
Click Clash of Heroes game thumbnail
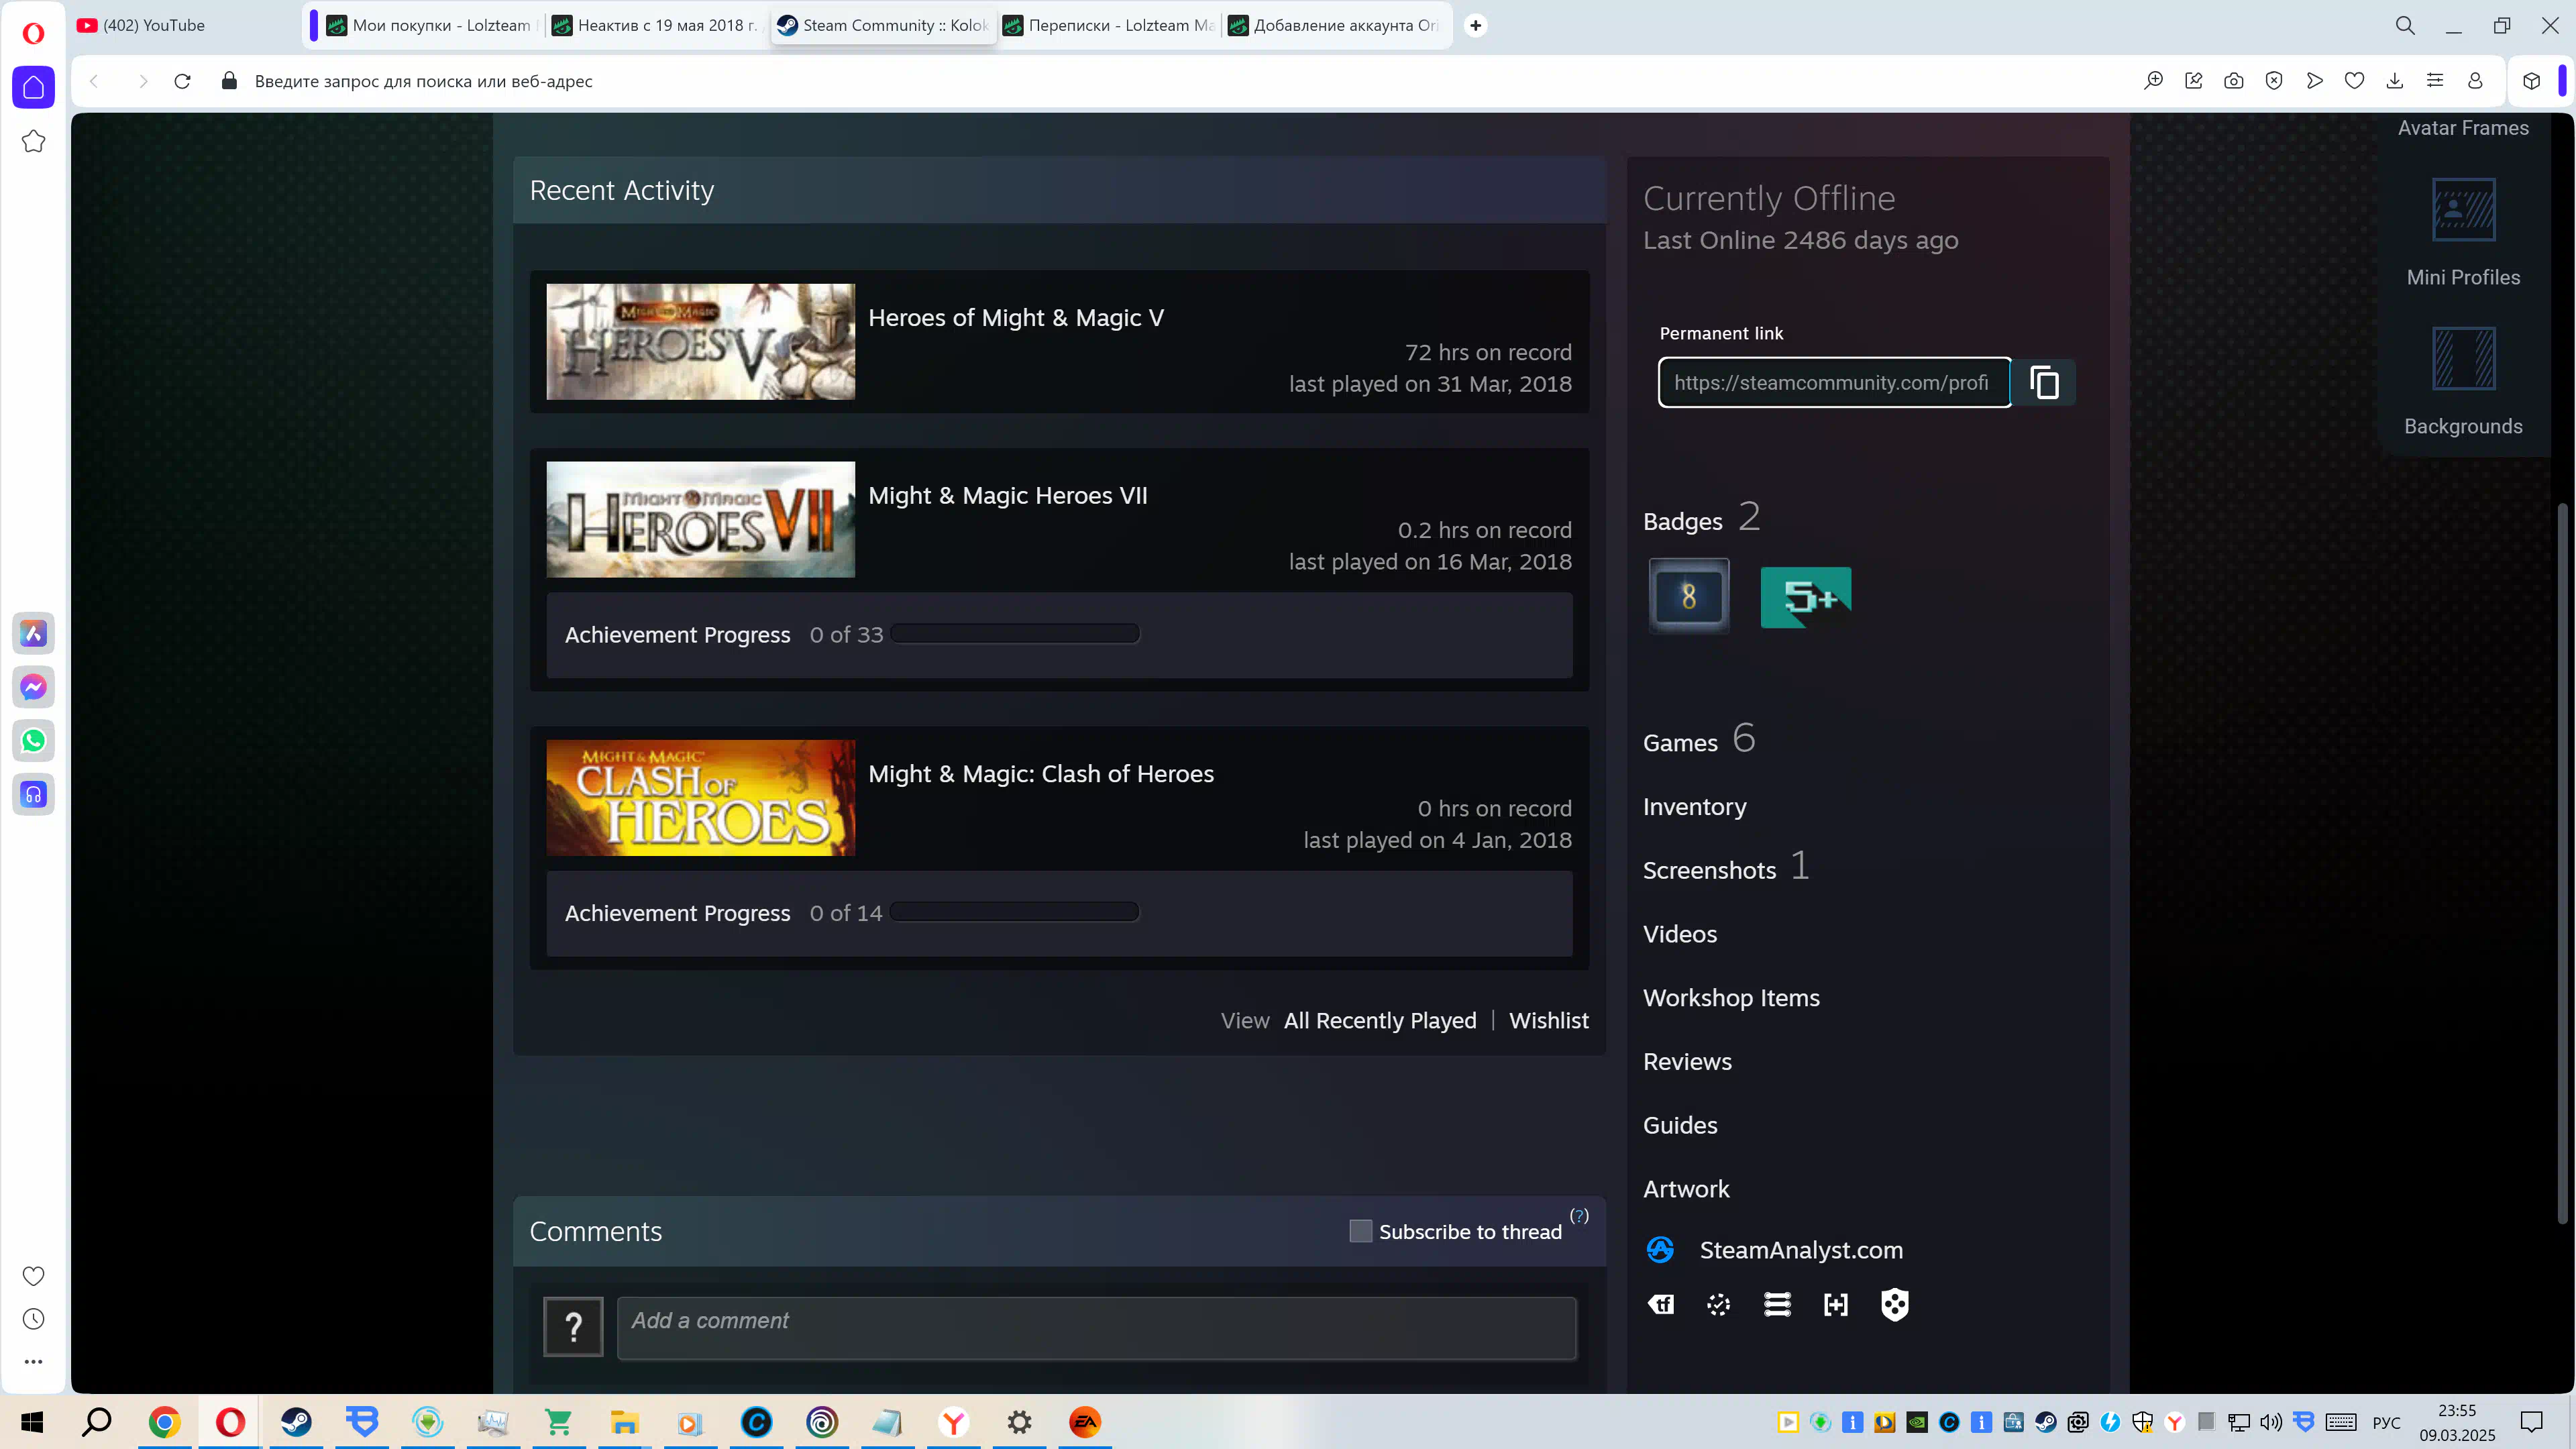click(701, 798)
